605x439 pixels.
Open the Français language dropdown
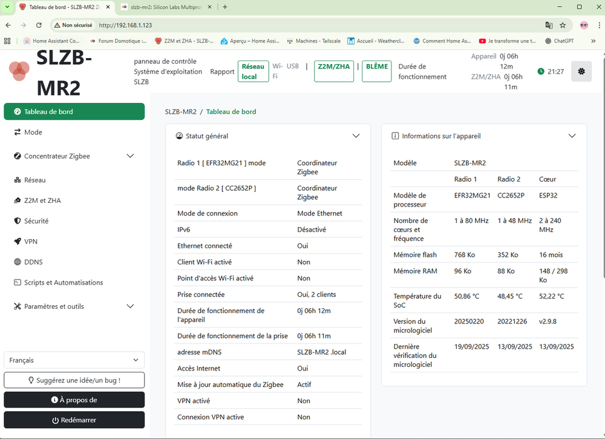[x=74, y=360]
